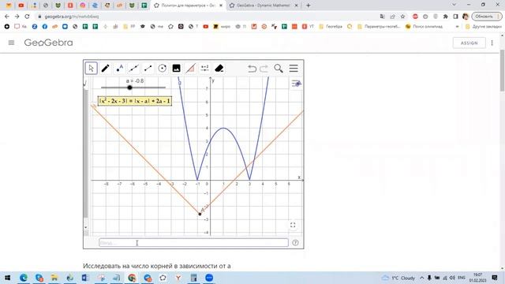Open the Параметры-геогеб bookmarks folder
The width and height of the screenshot is (505, 284).
point(379,27)
